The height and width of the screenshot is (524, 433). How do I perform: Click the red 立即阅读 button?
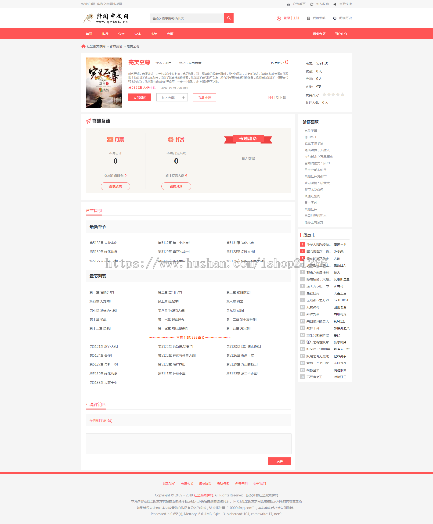(140, 98)
